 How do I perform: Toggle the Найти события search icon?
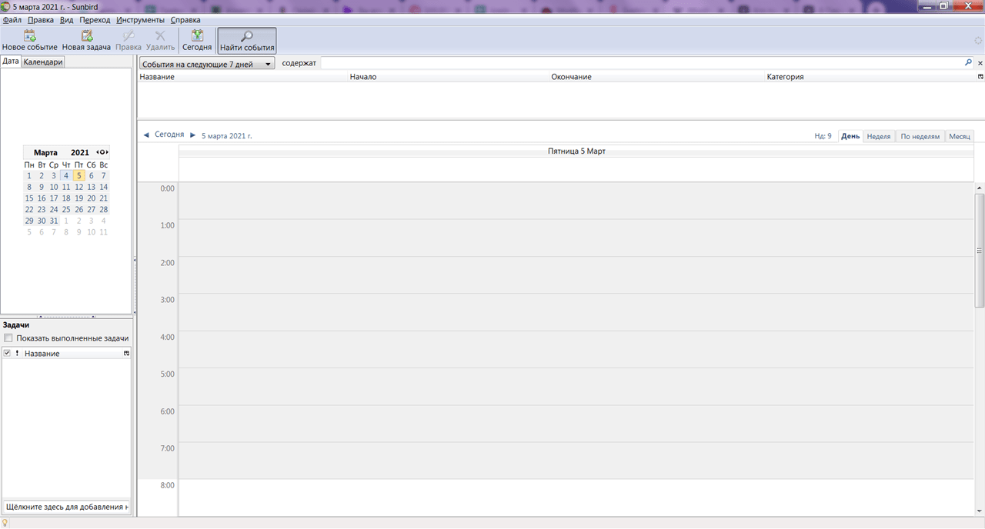(x=247, y=35)
